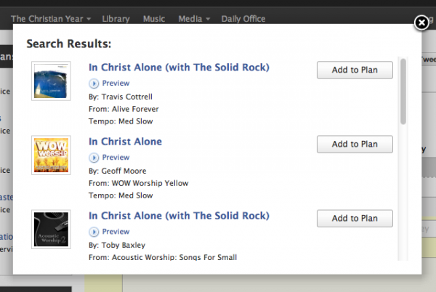
Task: Click the search results vertical scrollbar
Action: (403, 92)
